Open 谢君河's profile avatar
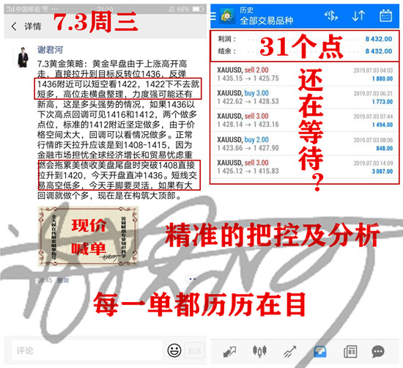 tap(23, 57)
